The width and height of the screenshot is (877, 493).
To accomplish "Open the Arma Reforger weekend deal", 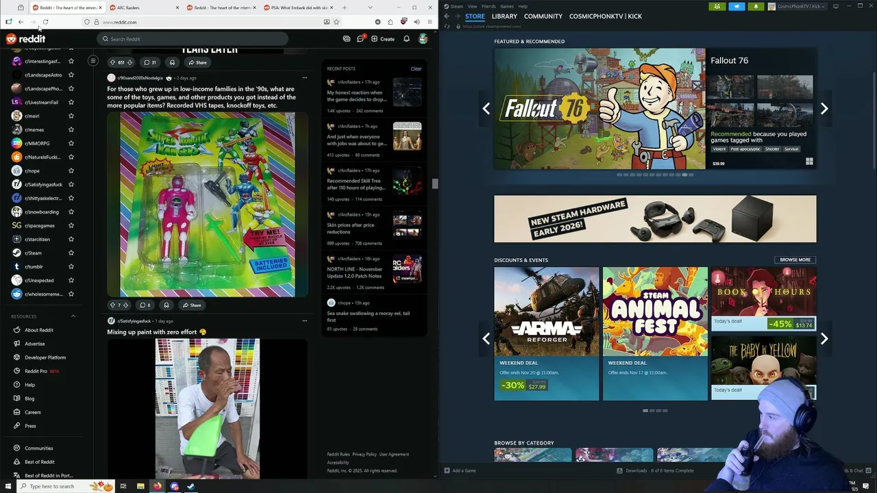I will tap(547, 333).
